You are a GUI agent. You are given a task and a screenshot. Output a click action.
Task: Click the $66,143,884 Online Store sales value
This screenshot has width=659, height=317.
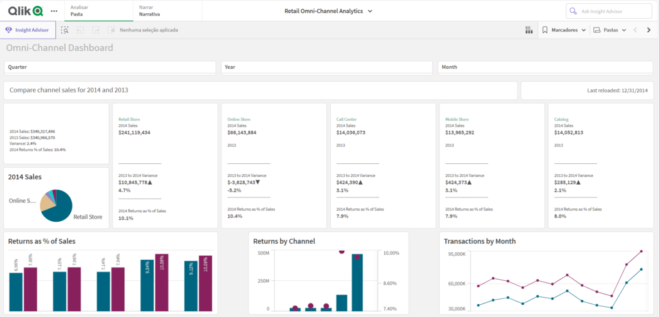(242, 132)
